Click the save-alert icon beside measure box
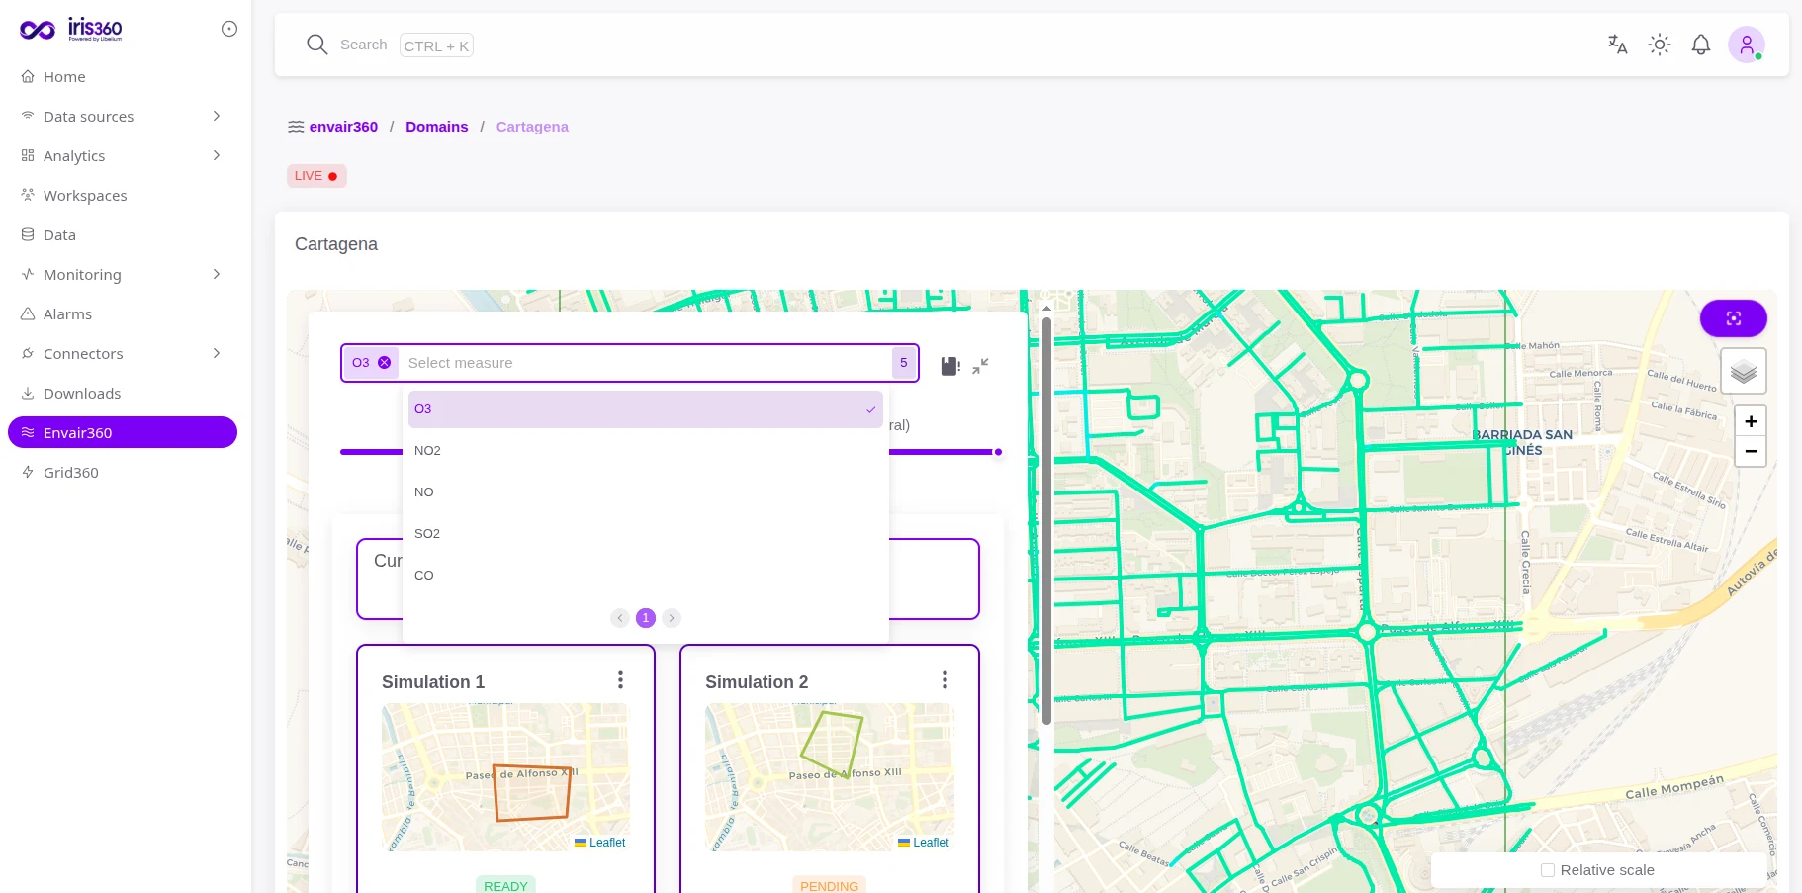 coord(950,366)
